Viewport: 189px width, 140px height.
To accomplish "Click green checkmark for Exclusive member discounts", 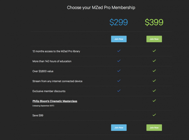I will [x=154, y=91].
